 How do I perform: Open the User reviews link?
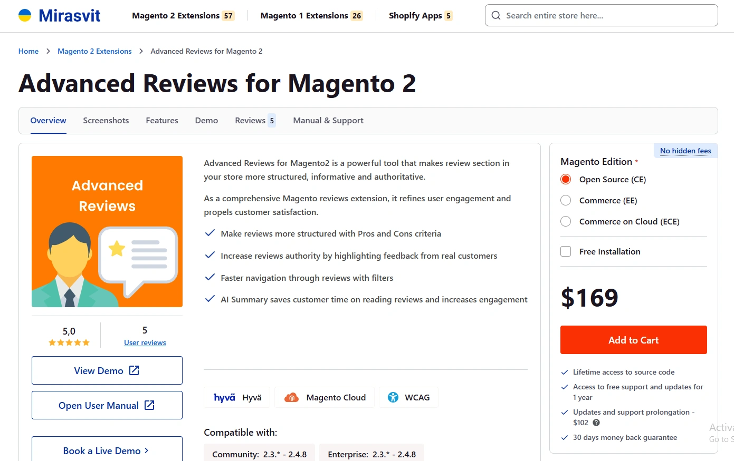pos(145,342)
